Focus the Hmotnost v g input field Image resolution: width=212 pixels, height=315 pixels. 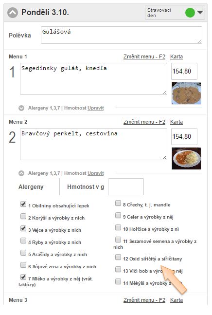point(126,186)
